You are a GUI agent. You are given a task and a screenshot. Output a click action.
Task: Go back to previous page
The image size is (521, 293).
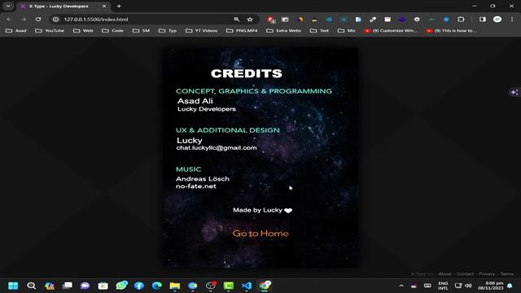9,20
